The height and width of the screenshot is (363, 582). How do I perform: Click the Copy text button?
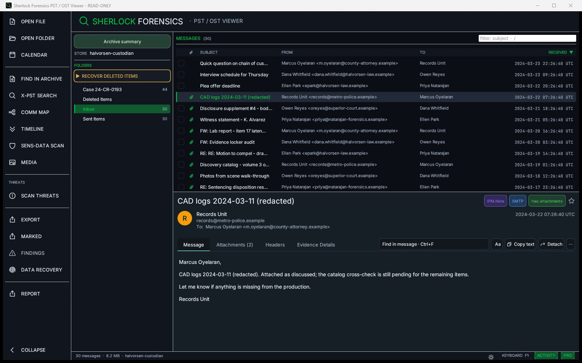click(521, 244)
